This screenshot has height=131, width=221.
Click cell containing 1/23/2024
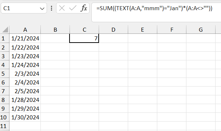coord(25,56)
